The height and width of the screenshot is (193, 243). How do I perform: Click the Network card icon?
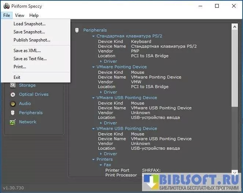click(13, 122)
